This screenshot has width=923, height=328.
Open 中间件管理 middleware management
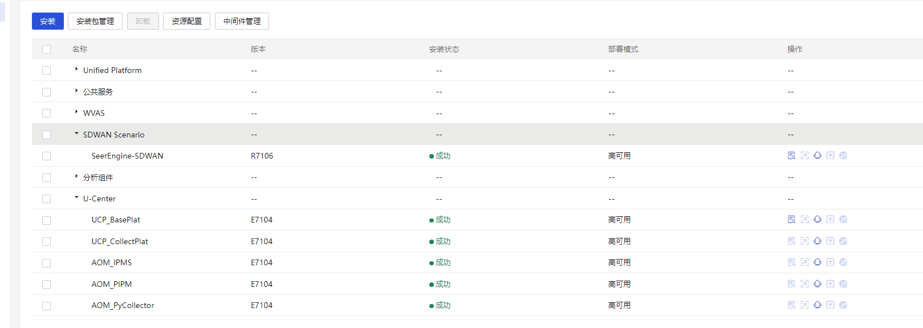[242, 21]
